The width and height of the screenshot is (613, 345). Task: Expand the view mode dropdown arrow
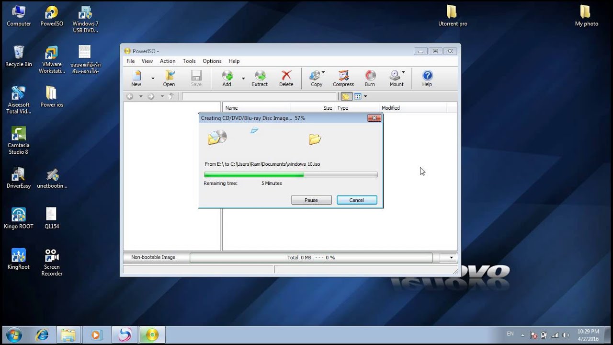pyautogui.click(x=365, y=96)
